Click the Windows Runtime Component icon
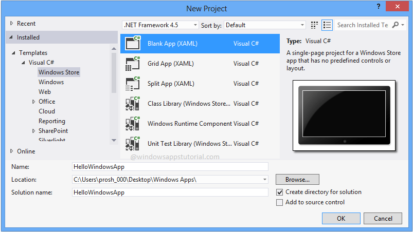Viewport: 413px width, 232px height. (x=133, y=124)
